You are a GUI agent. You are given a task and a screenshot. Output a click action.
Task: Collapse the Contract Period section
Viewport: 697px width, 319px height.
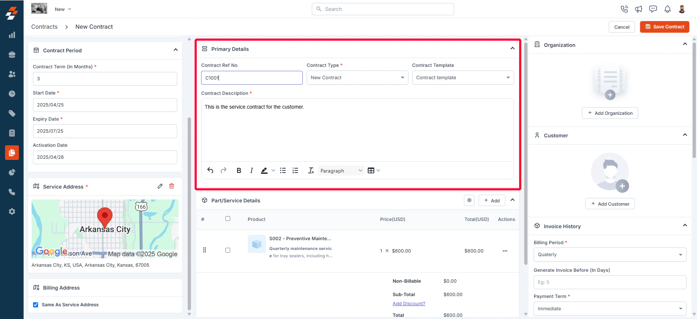pos(176,50)
